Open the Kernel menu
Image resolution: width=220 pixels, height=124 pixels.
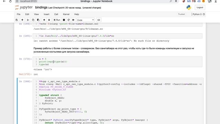(66, 14)
